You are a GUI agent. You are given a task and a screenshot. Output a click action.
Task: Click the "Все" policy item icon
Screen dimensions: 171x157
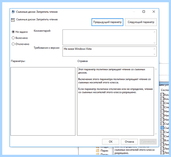point(162,140)
